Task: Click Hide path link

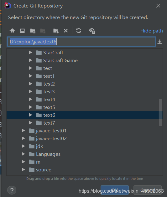Action: (x=151, y=31)
